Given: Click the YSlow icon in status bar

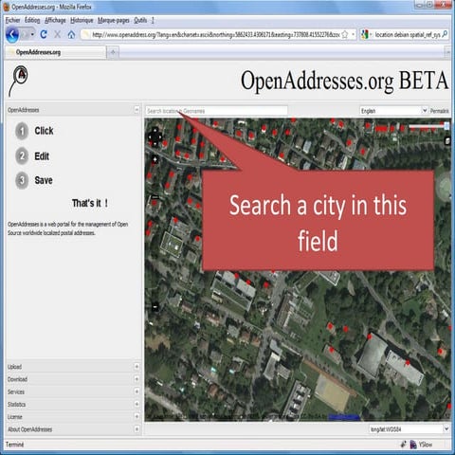Looking at the screenshot, I should click(413, 445).
